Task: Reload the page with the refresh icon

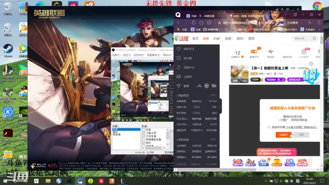Action: (x=193, y=23)
